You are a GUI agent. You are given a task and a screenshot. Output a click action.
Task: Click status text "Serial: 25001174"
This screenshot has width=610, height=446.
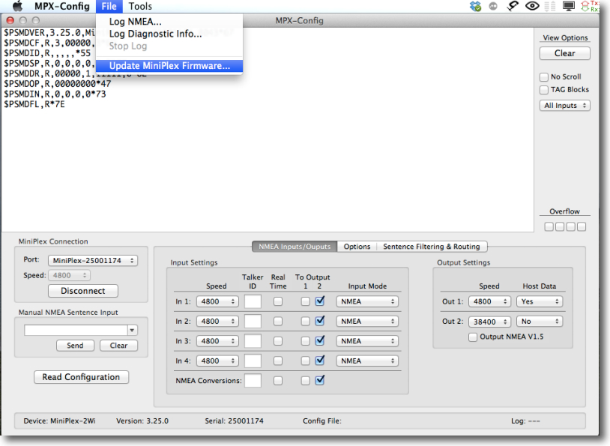(x=235, y=421)
